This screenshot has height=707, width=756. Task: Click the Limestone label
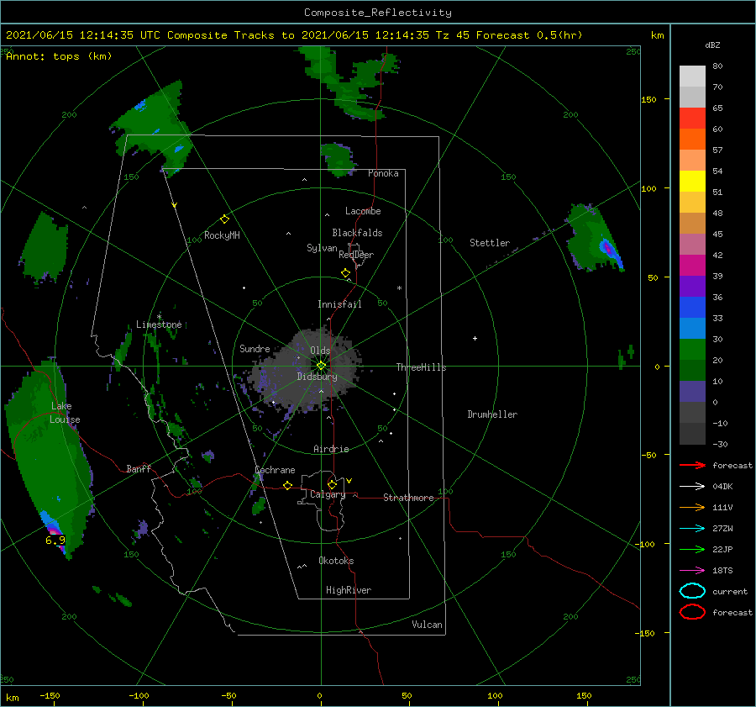159,324
